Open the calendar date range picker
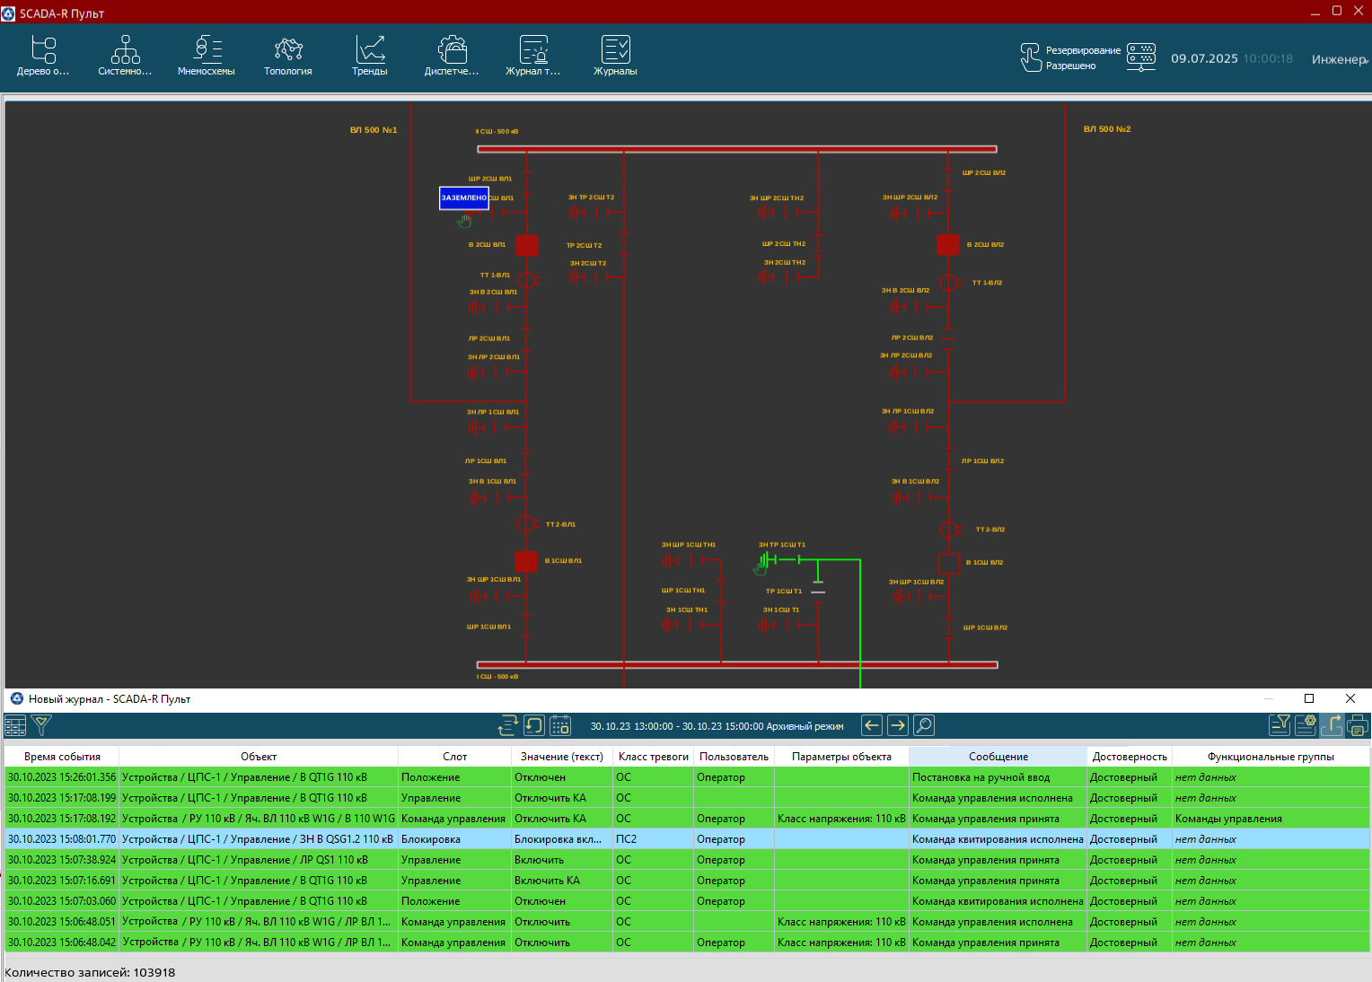This screenshot has height=982, width=1372. (x=560, y=725)
